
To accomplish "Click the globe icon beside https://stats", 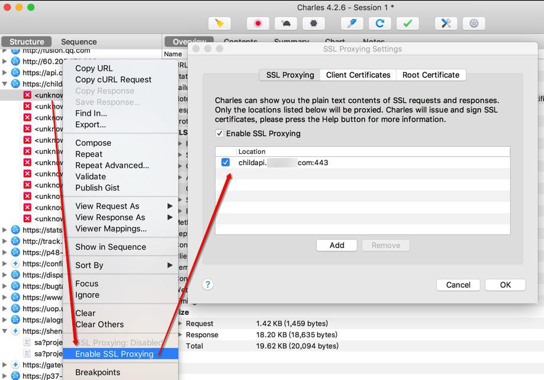I will pos(15,230).
